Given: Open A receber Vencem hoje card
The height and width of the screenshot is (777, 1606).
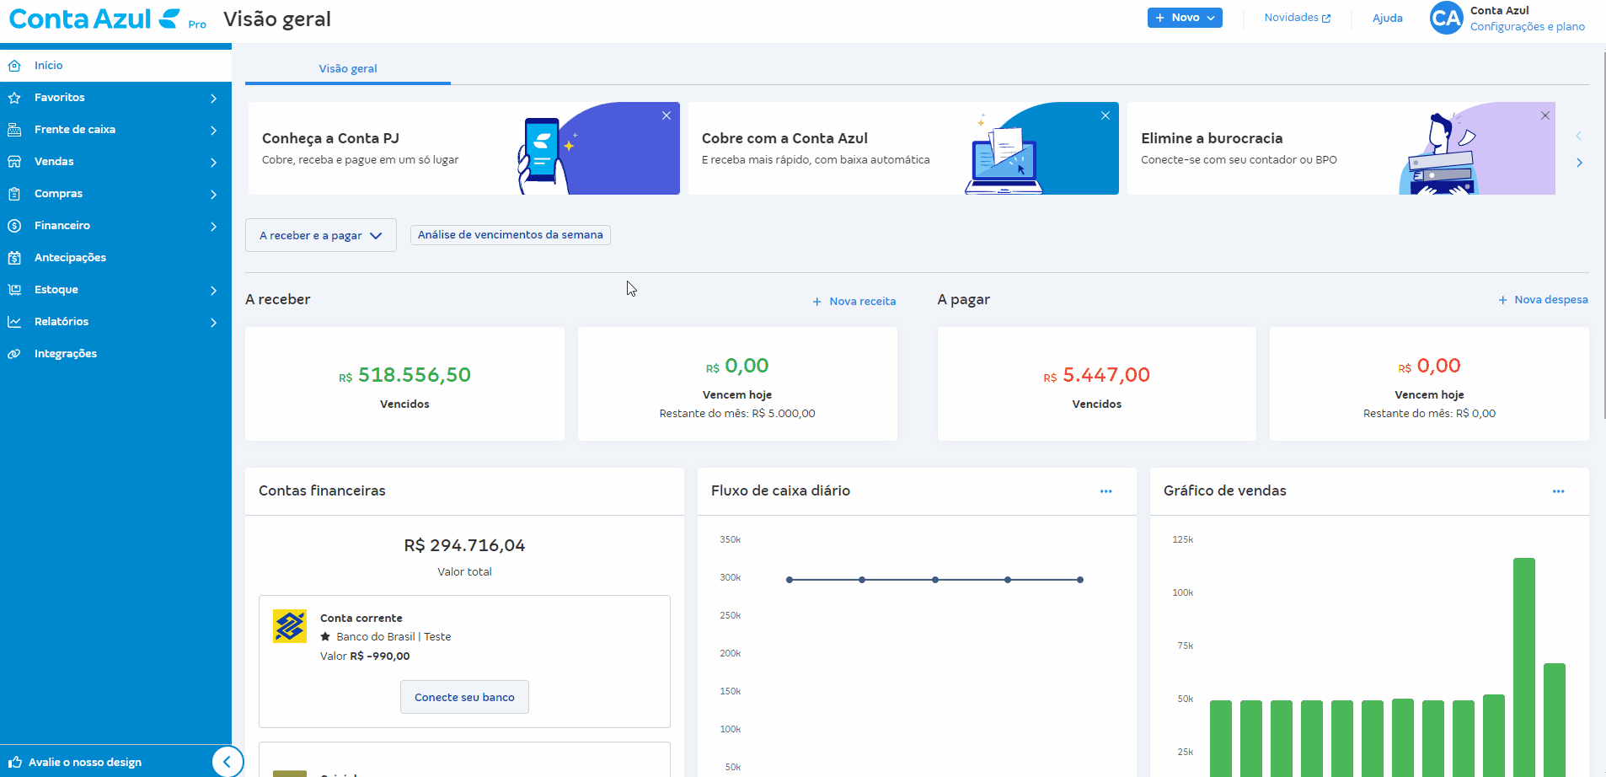Looking at the screenshot, I should click(x=737, y=384).
